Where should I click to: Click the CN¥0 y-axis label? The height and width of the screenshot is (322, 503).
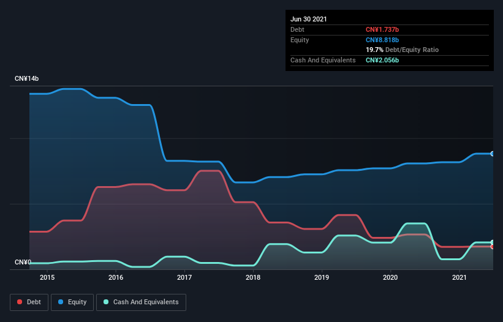[23, 262]
